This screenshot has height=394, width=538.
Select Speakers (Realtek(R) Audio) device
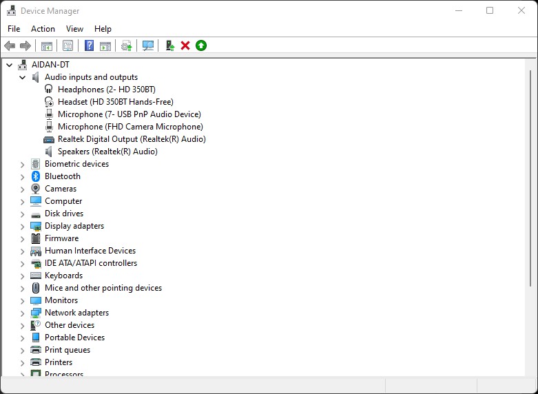[107, 152]
